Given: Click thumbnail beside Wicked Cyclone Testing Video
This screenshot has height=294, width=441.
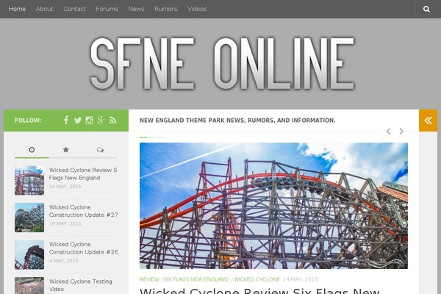Looking at the screenshot, I should 29,286.
